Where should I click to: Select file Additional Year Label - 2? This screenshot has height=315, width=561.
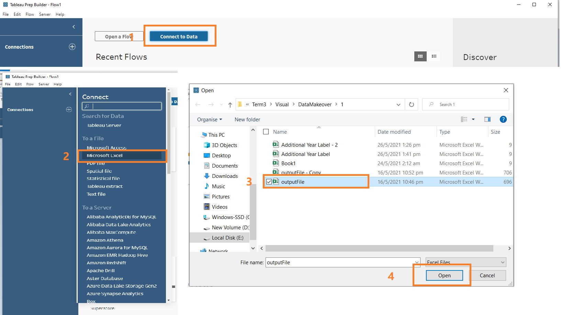(309, 145)
